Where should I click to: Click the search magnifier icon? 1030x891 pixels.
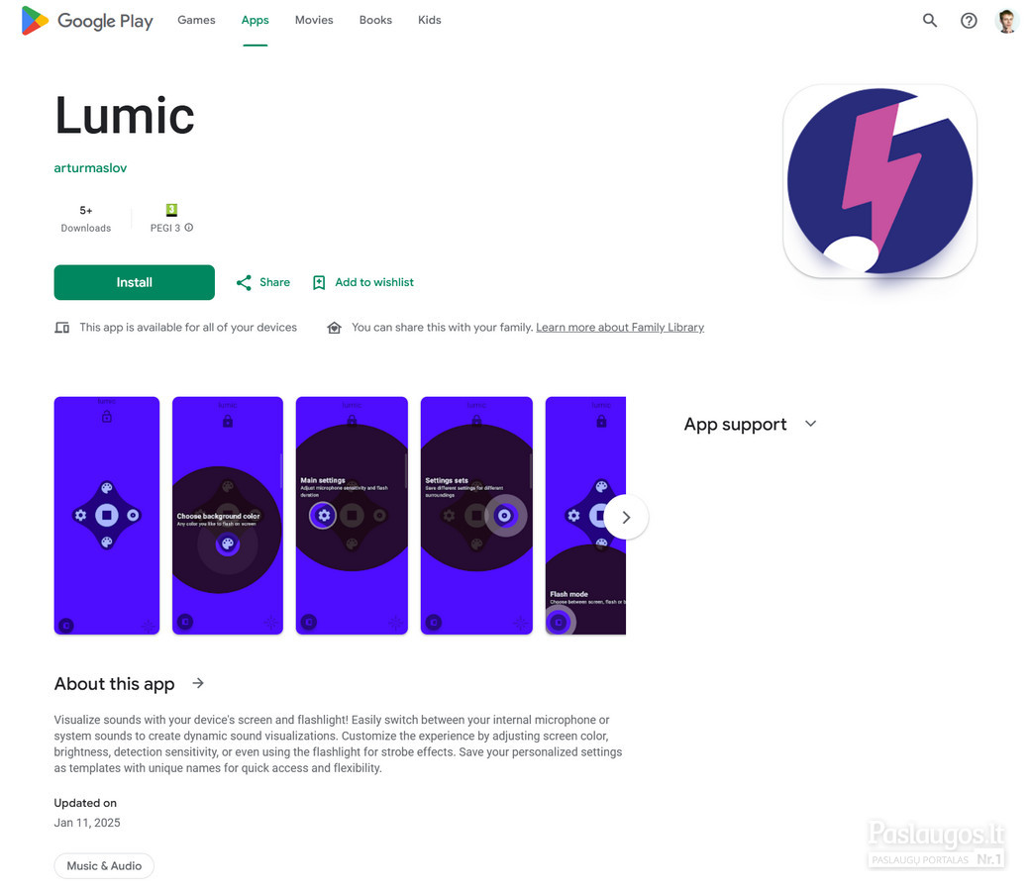coord(930,21)
